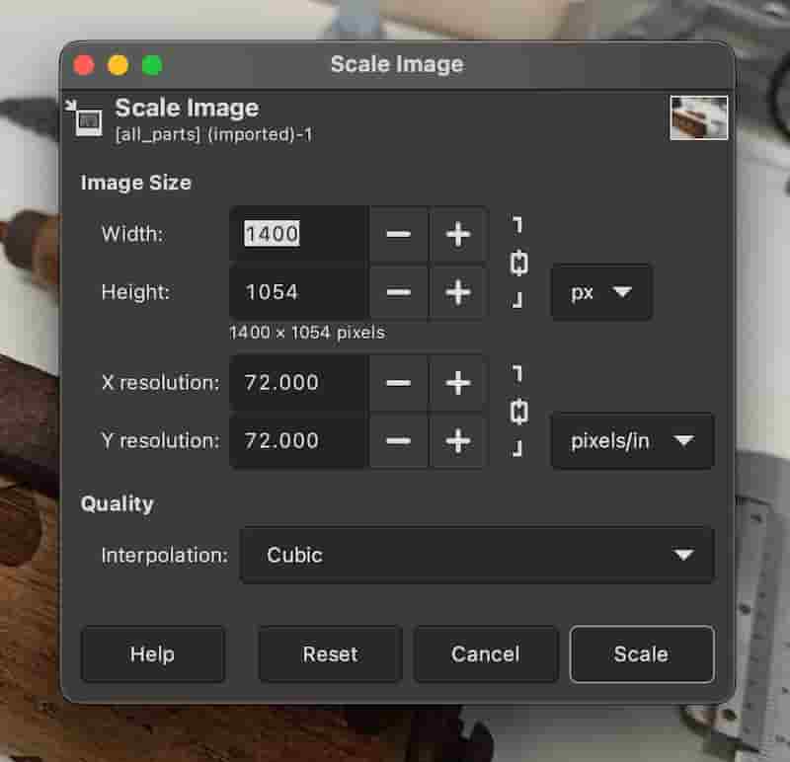Open the px unit dropdown
Image resolution: width=790 pixels, height=762 pixels.
600,292
